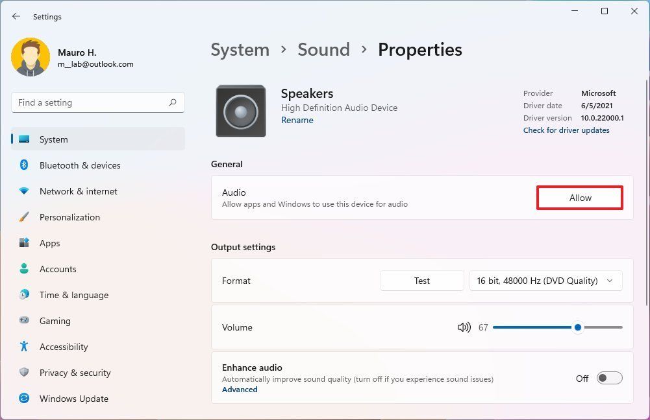Click the Find a setting search box

pyautogui.click(x=97, y=102)
